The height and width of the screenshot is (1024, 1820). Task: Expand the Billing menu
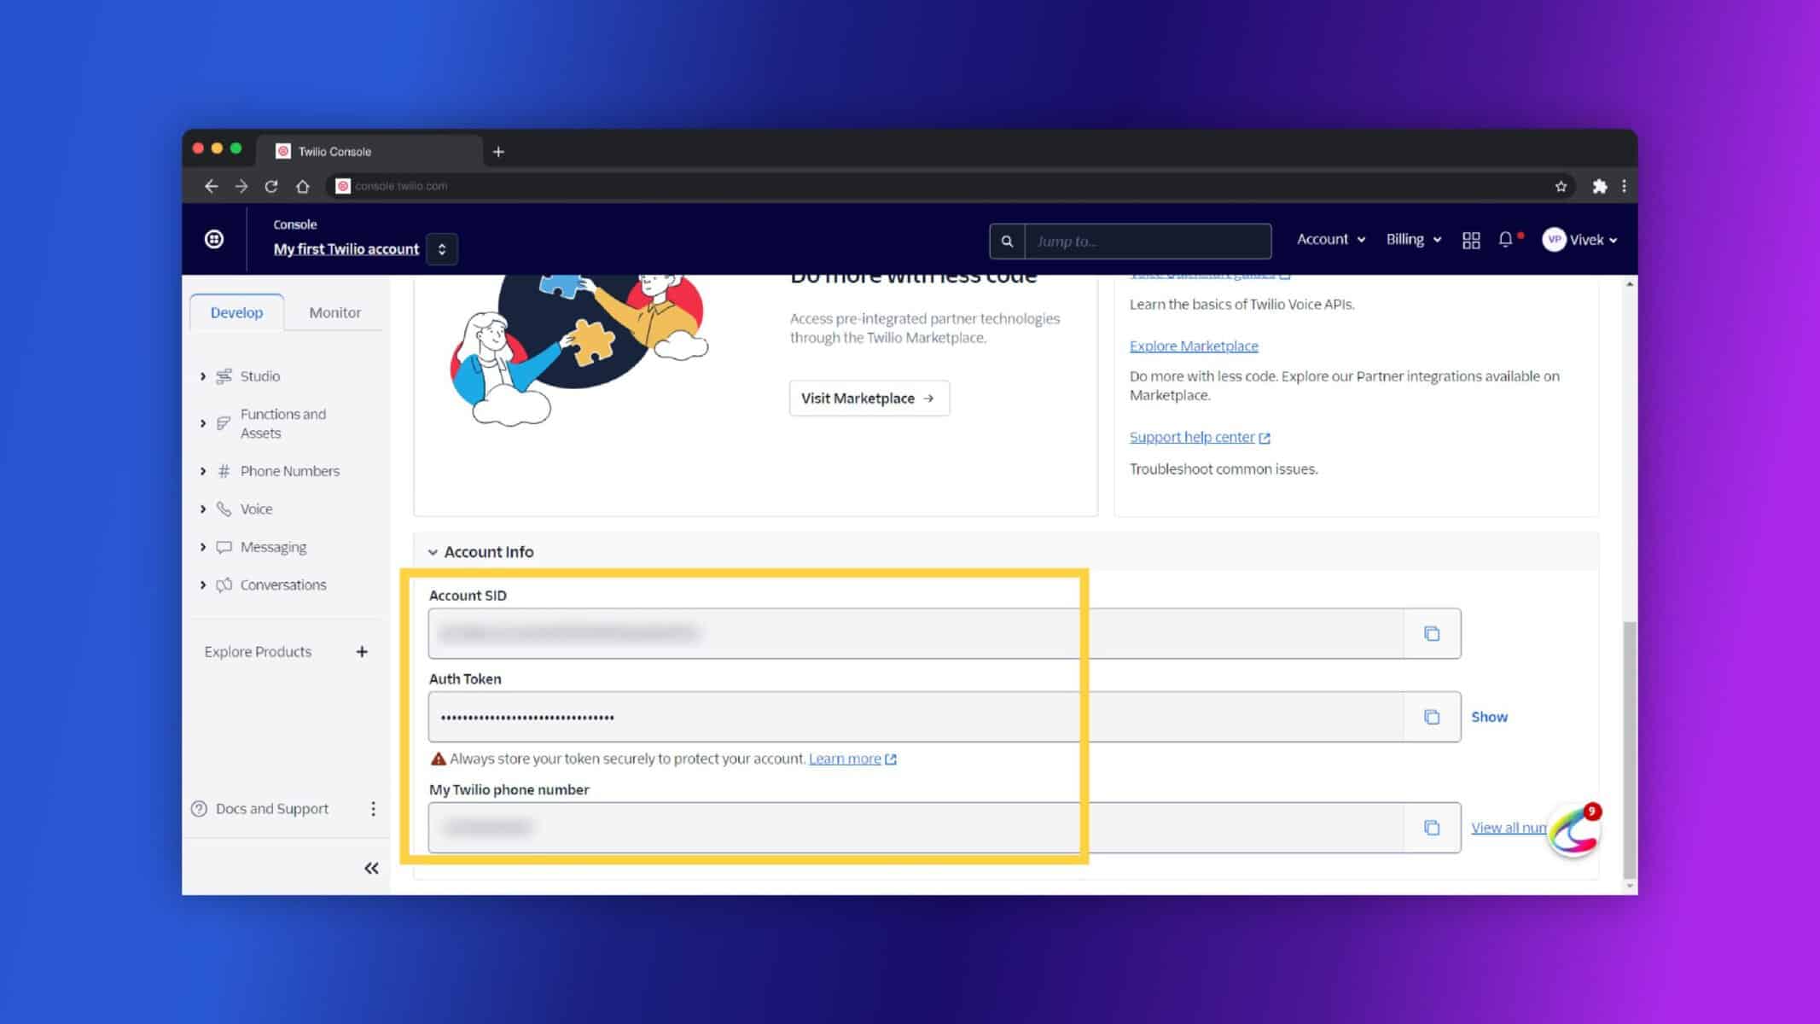coord(1414,240)
